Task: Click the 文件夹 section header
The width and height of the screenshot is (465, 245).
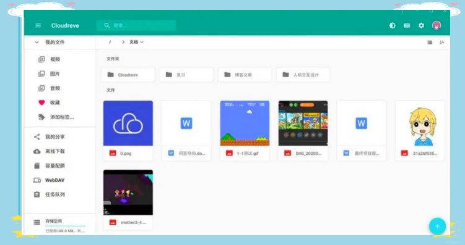Action: (x=113, y=59)
